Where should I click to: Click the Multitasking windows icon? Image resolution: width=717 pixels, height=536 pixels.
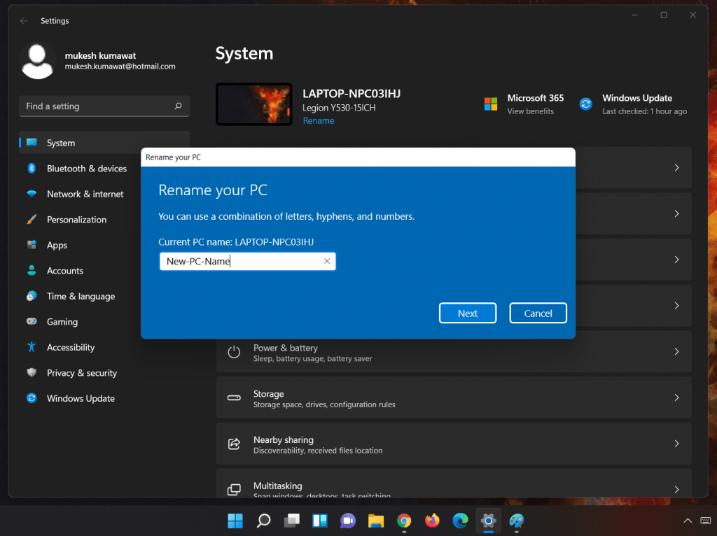click(234, 489)
